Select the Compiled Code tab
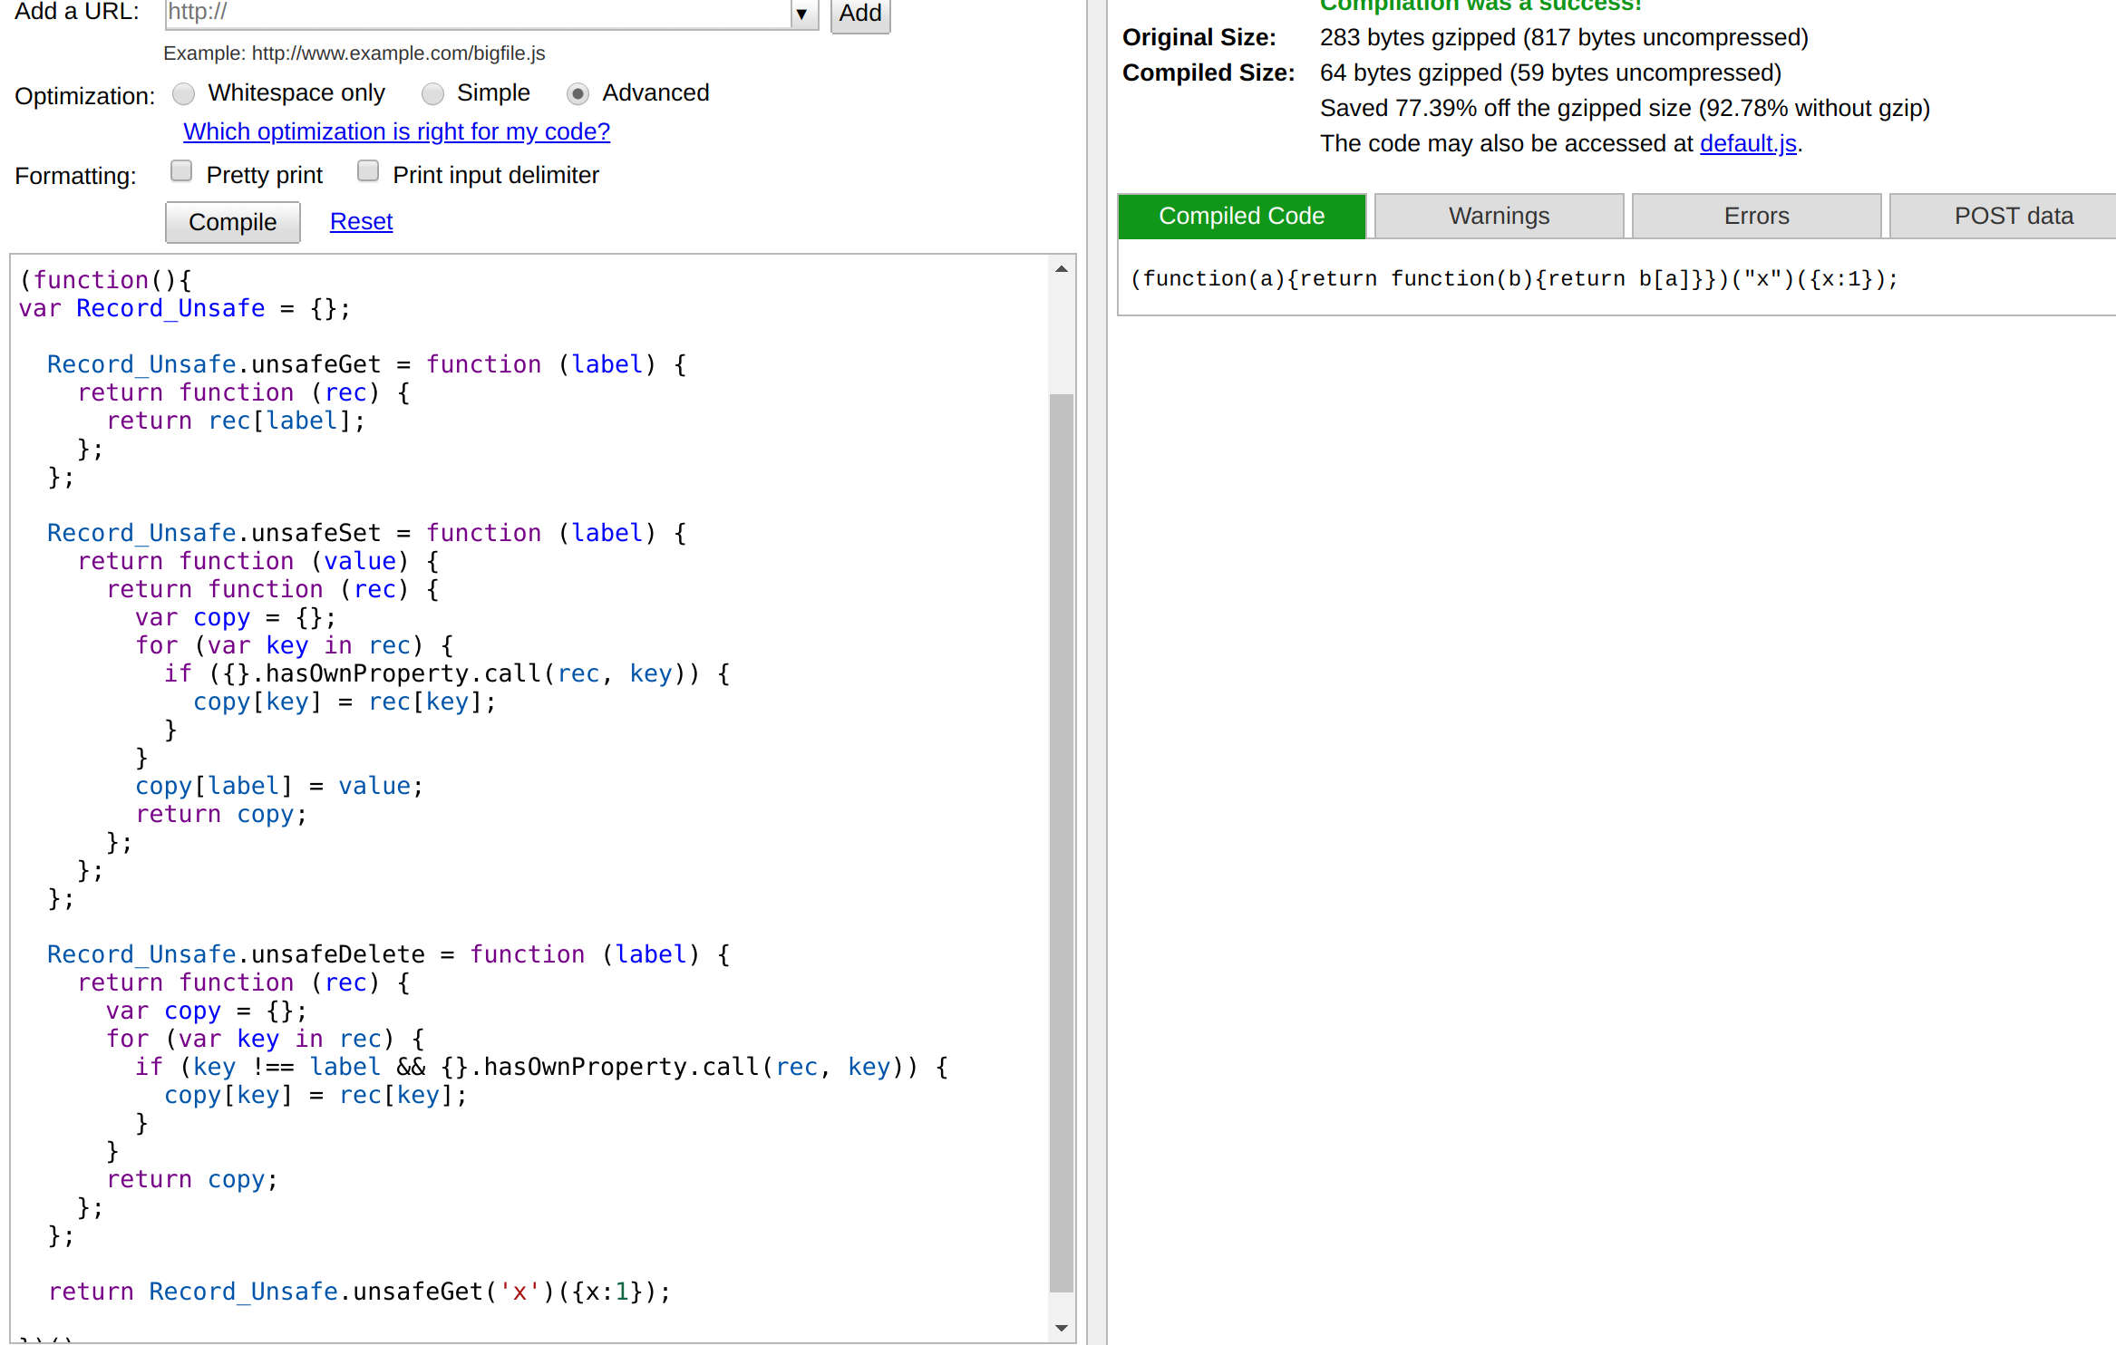2116x1345 pixels. pyautogui.click(x=1241, y=216)
